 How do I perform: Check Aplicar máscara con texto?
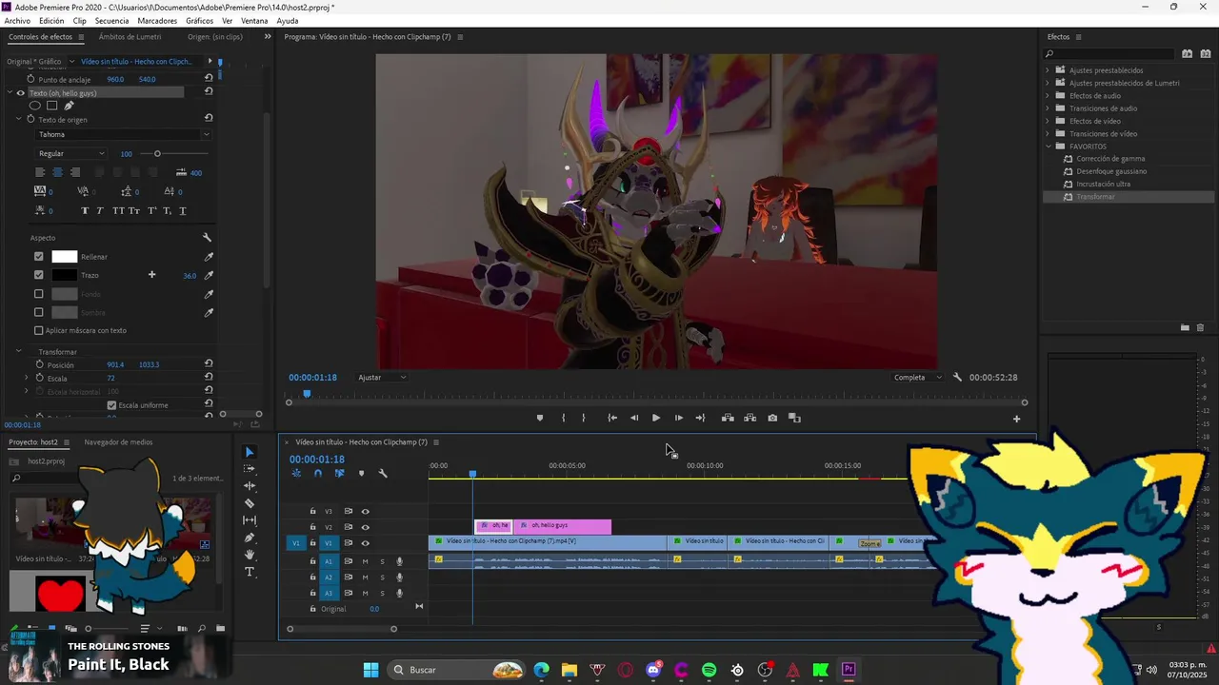(39, 330)
